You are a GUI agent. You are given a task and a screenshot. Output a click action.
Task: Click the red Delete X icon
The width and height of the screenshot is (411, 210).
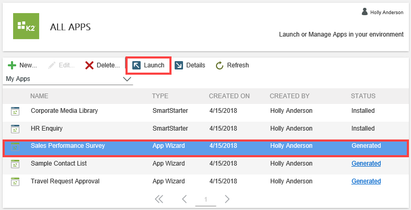coord(89,65)
